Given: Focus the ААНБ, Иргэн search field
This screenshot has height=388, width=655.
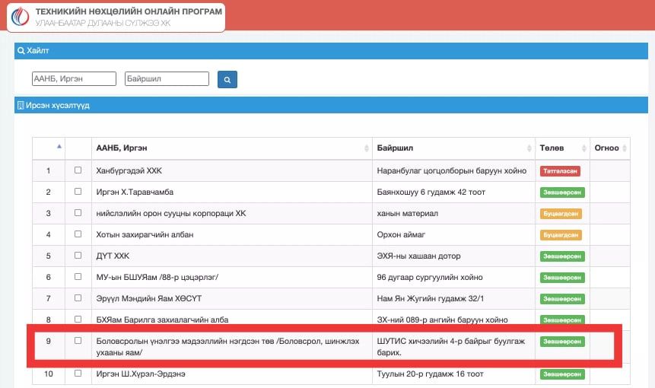Looking at the screenshot, I should pyautogui.click(x=74, y=78).
